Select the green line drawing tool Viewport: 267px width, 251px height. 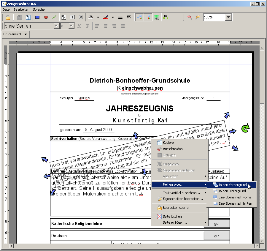(x=54, y=17)
